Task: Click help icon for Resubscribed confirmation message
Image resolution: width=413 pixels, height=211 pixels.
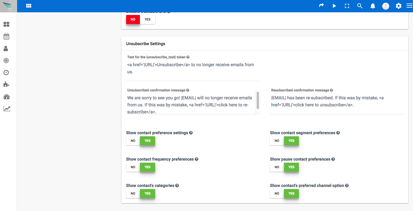Action: (331, 90)
